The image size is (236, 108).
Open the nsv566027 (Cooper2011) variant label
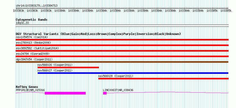pyautogui.click(x=55, y=70)
